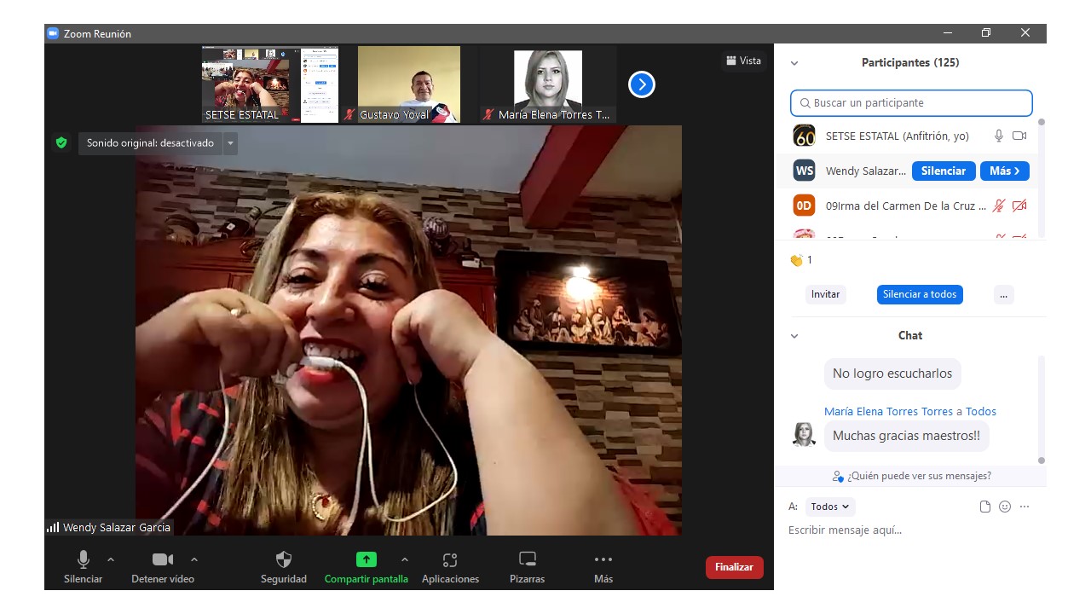Click disabled camera icon for 09Irma del Carmen
The image size is (1091, 614).
tap(1019, 206)
